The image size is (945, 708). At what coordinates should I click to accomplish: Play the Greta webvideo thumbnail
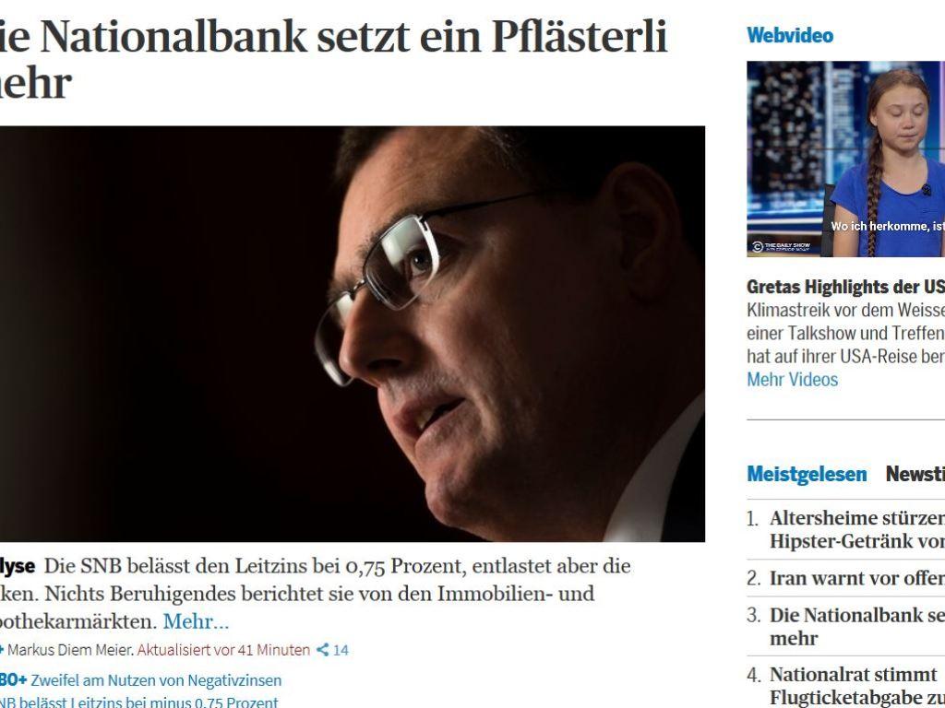click(x=845, y=159)
